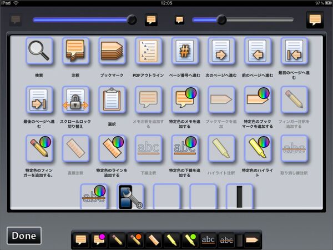This screenshot has width=333, height=250.
Task: Tap the plain highlighter in bottom toolbar
Action: [171, 240]
